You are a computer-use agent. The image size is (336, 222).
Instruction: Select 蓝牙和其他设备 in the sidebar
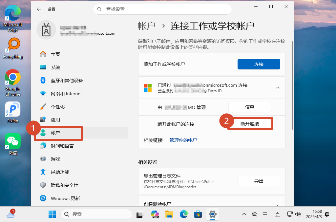(67, 81)
